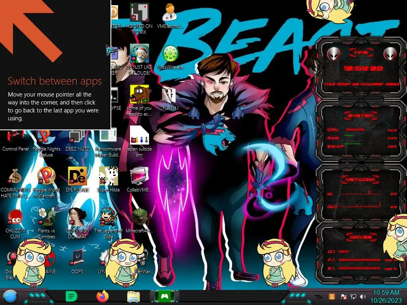The width and height of the screenshot is (407, 305).
Task: Select the Peggle Nights Deluxe icon
Action: (46, 143)
